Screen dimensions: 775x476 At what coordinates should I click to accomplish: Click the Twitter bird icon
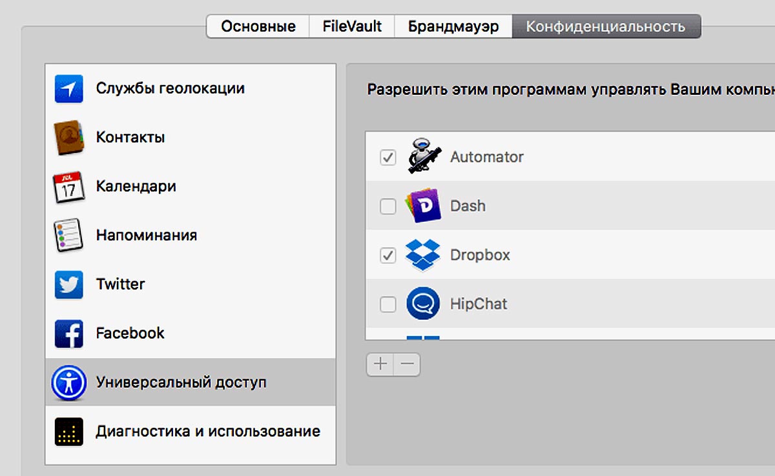point(68,284)
